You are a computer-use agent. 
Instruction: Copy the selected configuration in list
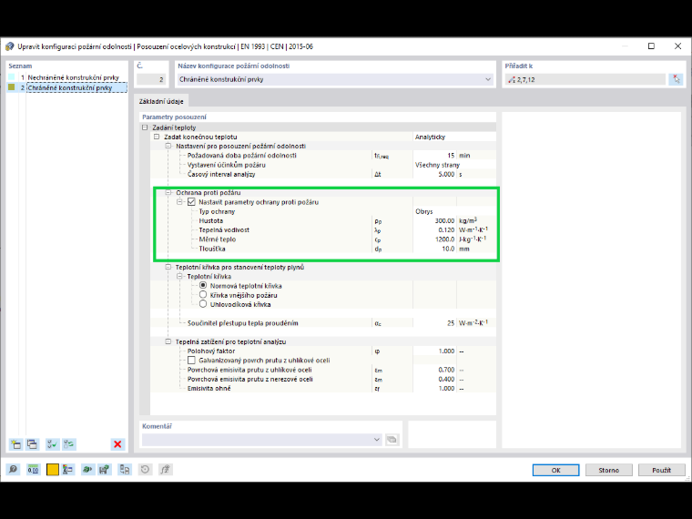pos(32,444)
